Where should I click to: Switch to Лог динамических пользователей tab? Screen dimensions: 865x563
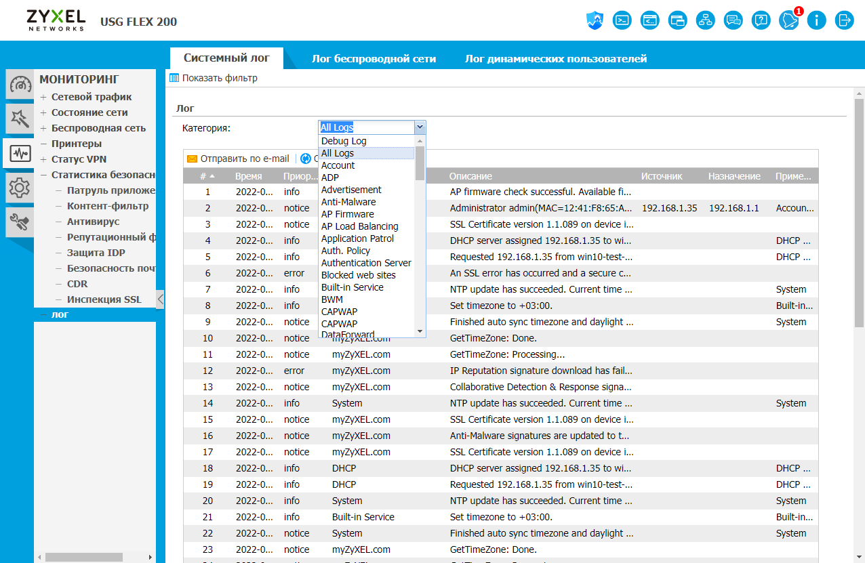pos(555,59)
